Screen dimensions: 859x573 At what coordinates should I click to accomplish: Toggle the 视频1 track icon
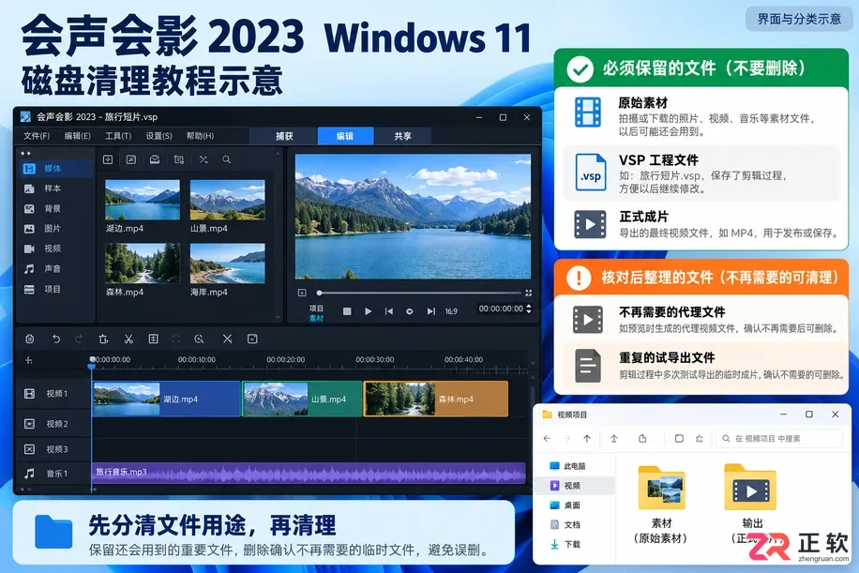tap(30, 393)
